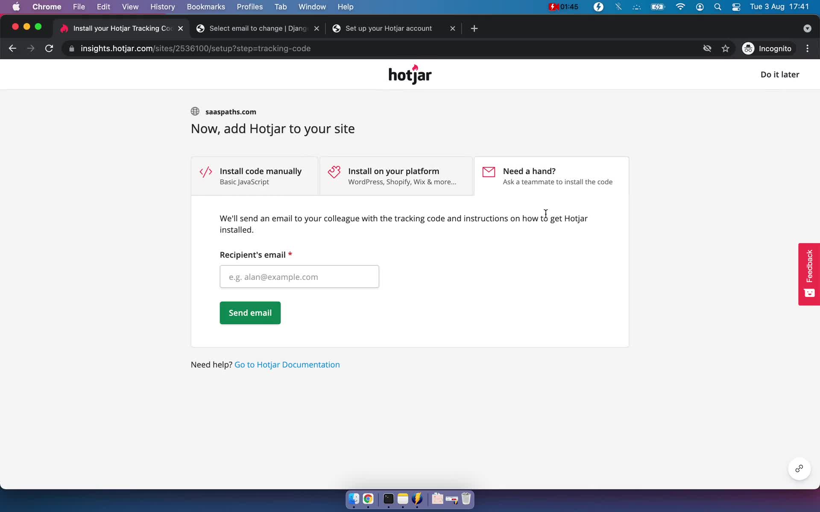820x512 pixels.
Task: Click the chain link icon bottom right
Action: 799,468
